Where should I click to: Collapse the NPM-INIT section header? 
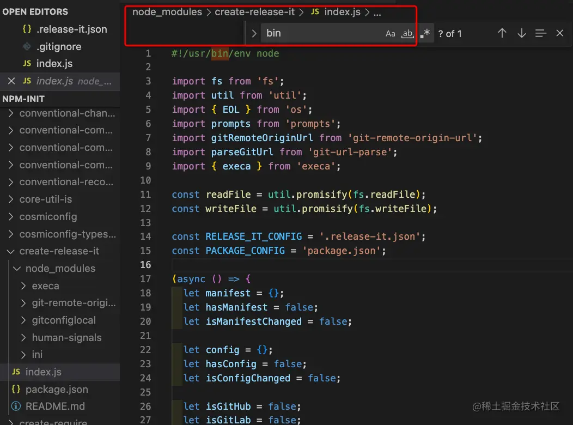23,99
